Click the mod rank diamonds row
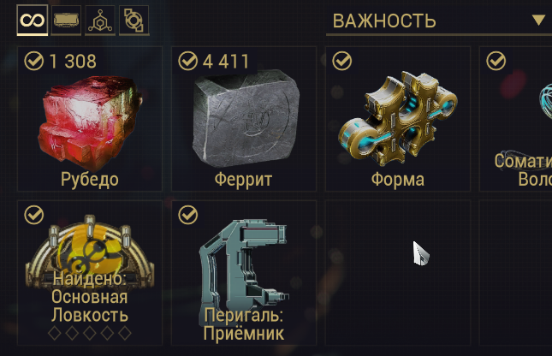This screenshot has width=552, height=356. [x=90, y=333]
